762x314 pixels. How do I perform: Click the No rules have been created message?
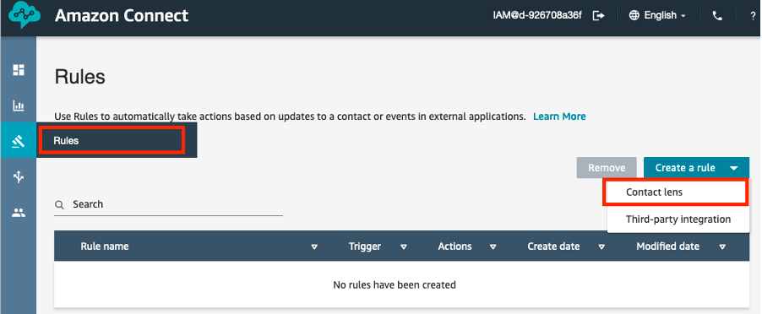(x=395, y=285)
